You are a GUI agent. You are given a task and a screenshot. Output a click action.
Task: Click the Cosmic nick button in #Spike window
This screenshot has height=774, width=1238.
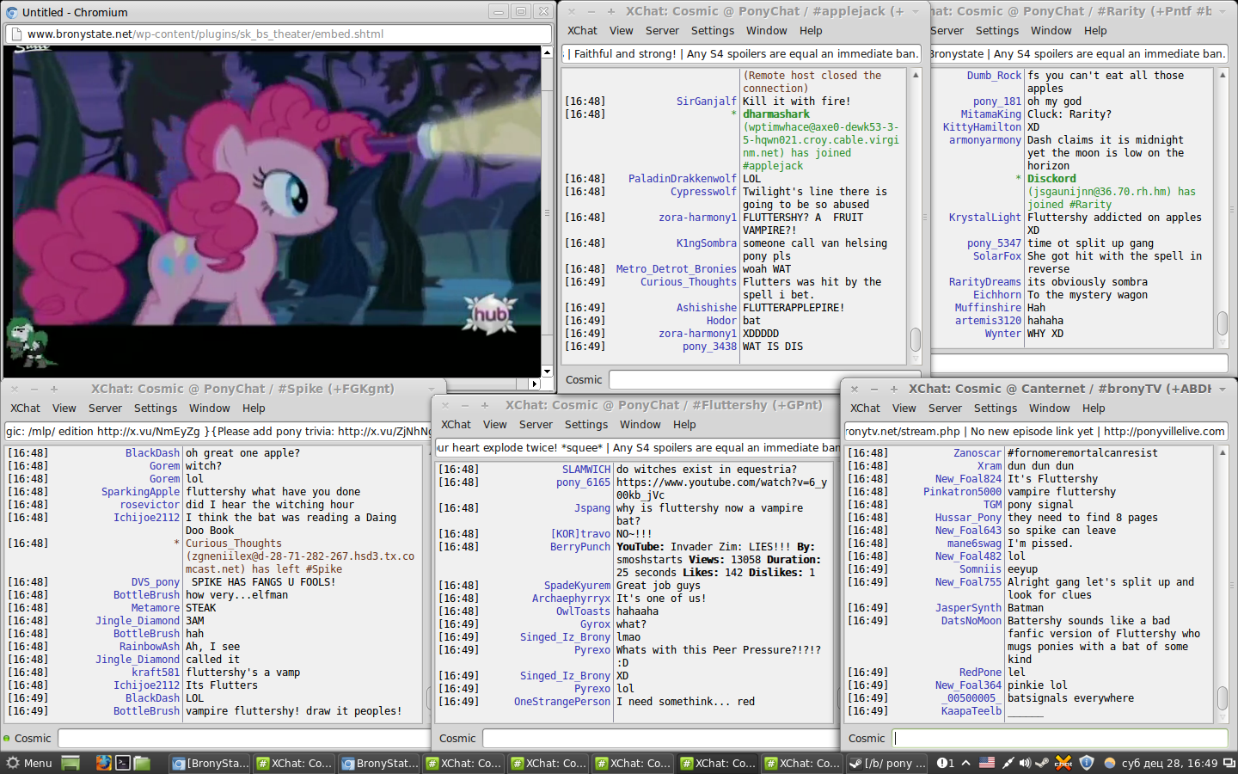33,739
